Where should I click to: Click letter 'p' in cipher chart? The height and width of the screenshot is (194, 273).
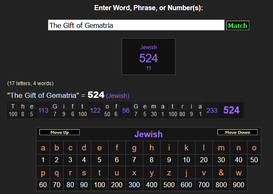tap(43, 173)
